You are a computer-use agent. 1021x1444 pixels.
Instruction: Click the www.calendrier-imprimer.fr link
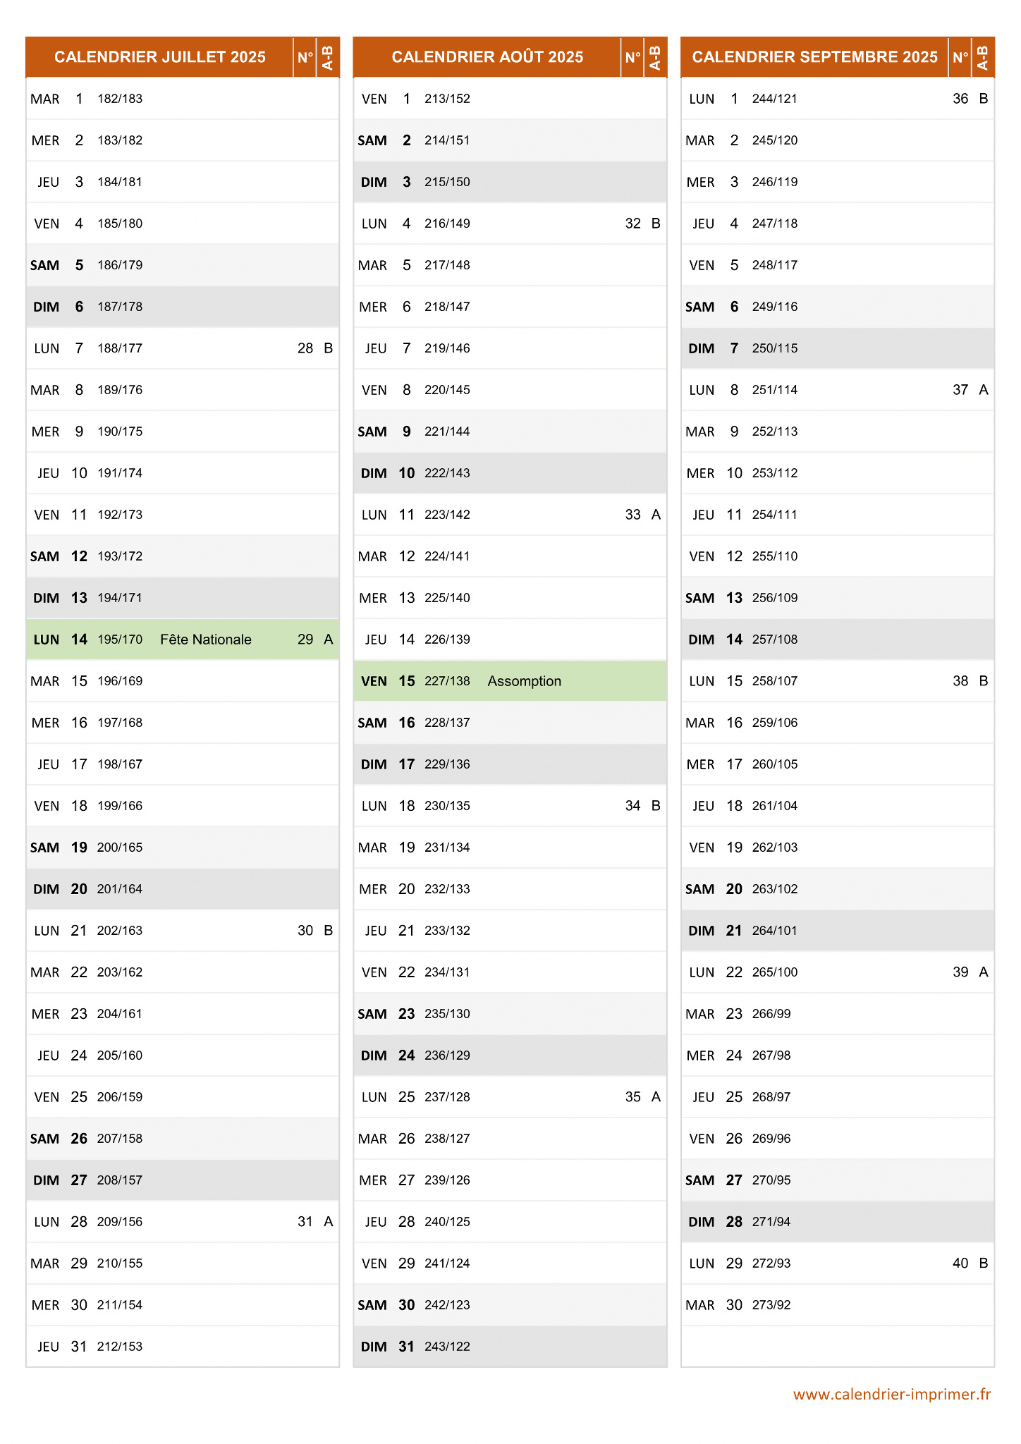(892, 1395)
